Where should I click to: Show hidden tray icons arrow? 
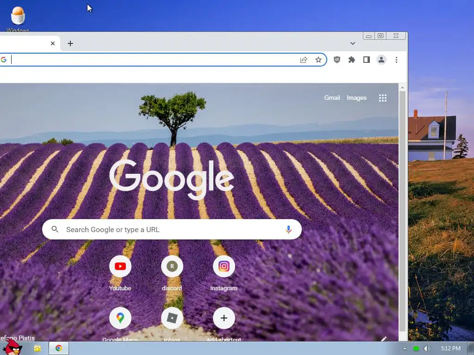[405, 349]
